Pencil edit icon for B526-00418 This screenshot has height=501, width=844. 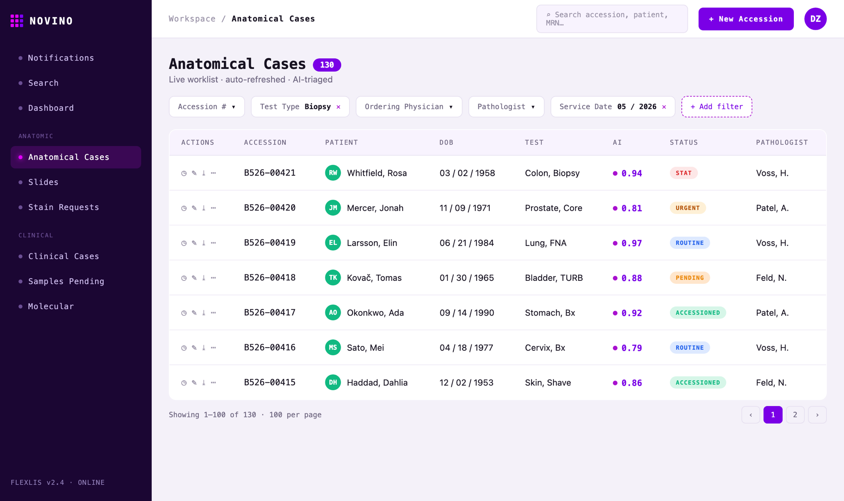click(x=194, y=278)
